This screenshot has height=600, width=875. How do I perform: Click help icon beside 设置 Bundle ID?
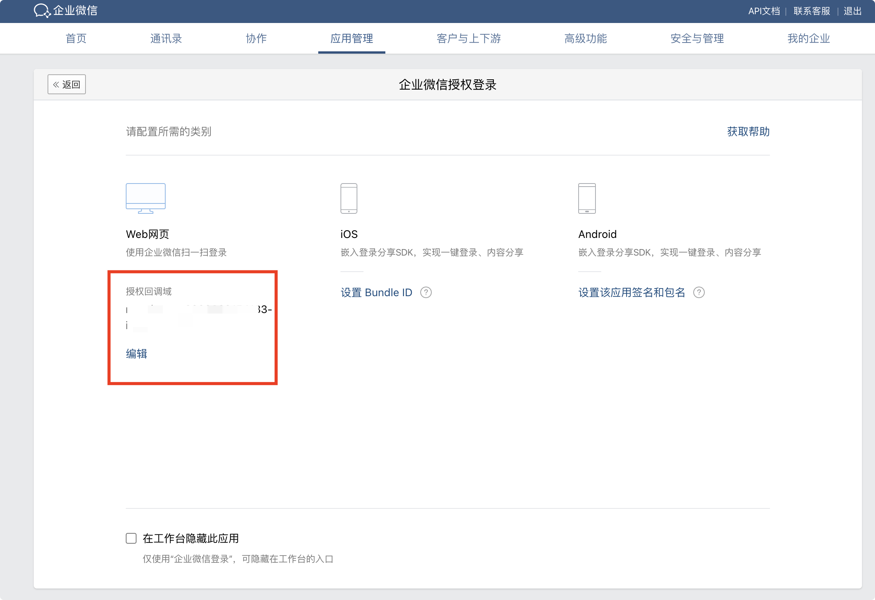pos(426,292)
